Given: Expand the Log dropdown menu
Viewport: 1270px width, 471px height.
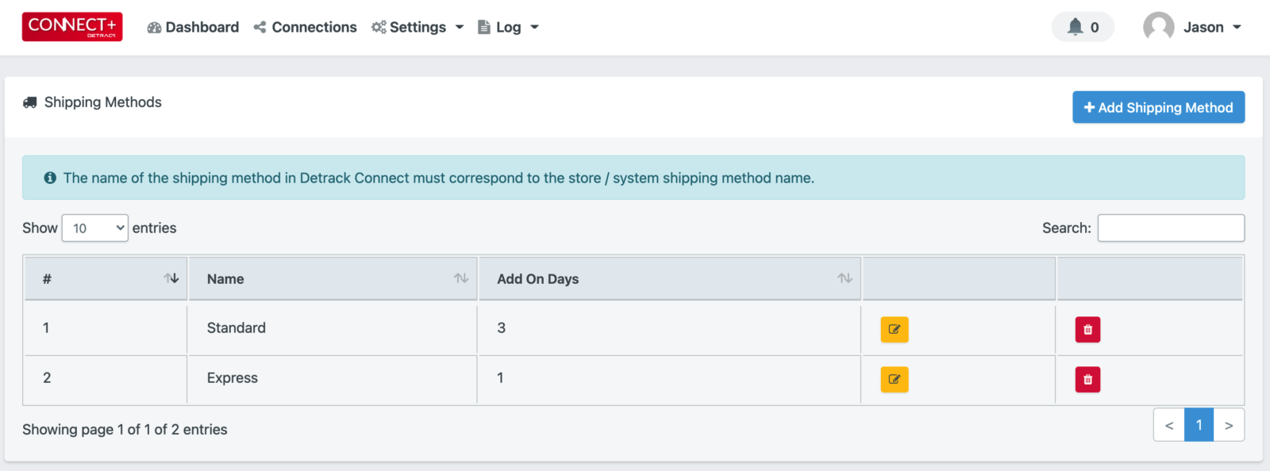Looking at the screenshot, I should 508,27.
